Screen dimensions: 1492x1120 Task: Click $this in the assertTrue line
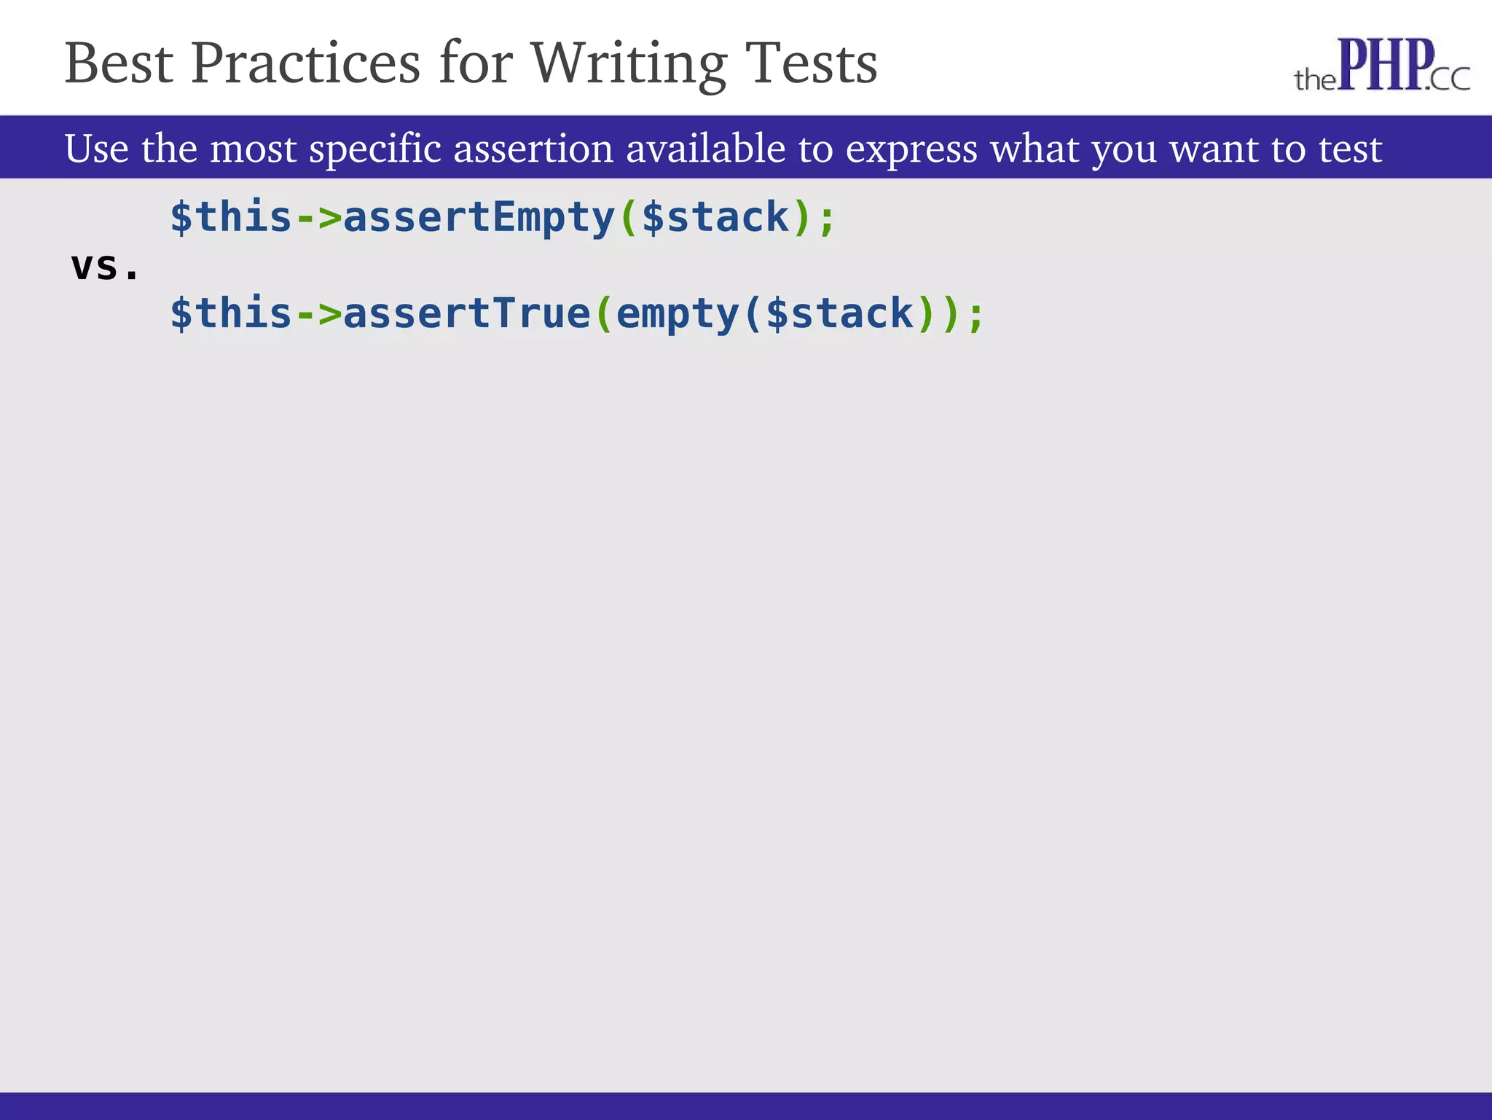[231, 313]
